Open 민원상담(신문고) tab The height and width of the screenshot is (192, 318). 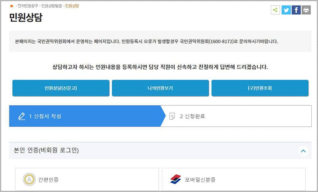tap(61, 88)
